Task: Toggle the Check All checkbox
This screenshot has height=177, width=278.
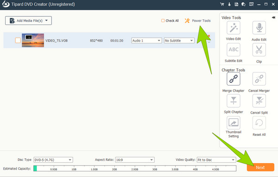Action: point(163,21)
